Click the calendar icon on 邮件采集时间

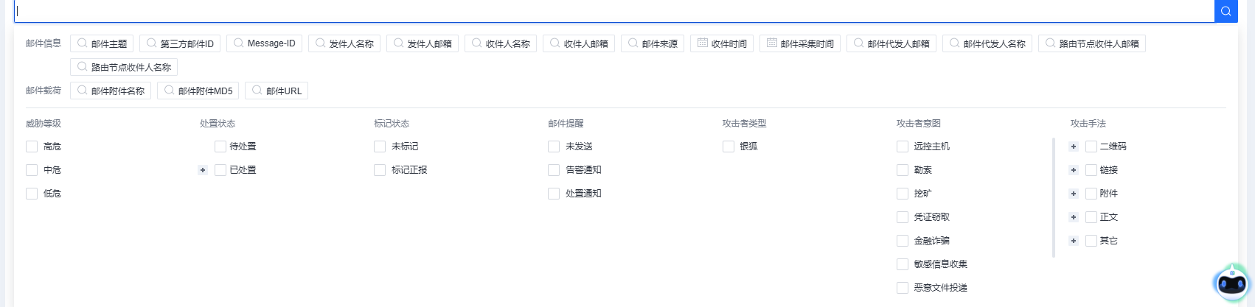click(x=772, y=43)
